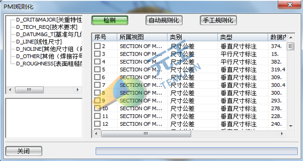Select D_LINE[线性尺寸] tree item
This screenshot has height=161, width=303.
39,42
